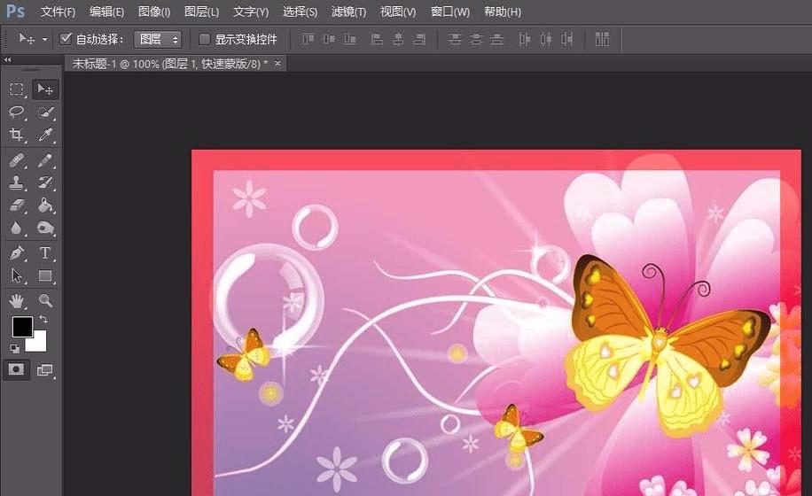Open the 窗口(W) menu
This screenshot has height=496, width=812.
pos(450,12)
